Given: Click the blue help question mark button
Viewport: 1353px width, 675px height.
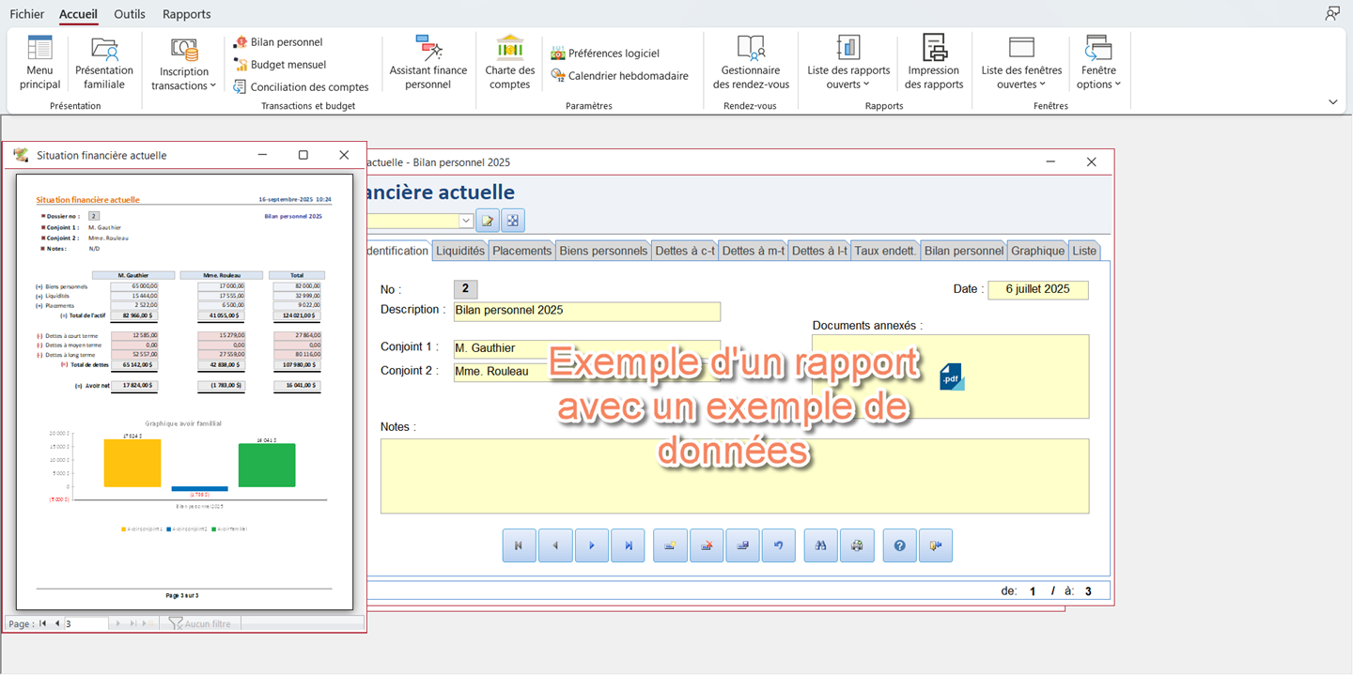Looking at the screenshot, I should pos(899,545).
